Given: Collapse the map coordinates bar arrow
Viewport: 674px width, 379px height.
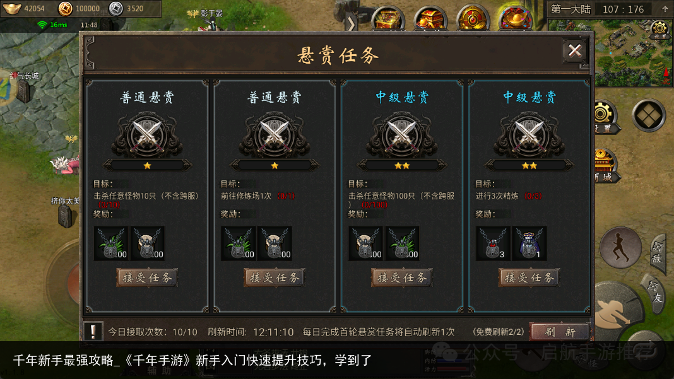Looking at the screenshot, I should pyautogui.click(x=665, y=9).
